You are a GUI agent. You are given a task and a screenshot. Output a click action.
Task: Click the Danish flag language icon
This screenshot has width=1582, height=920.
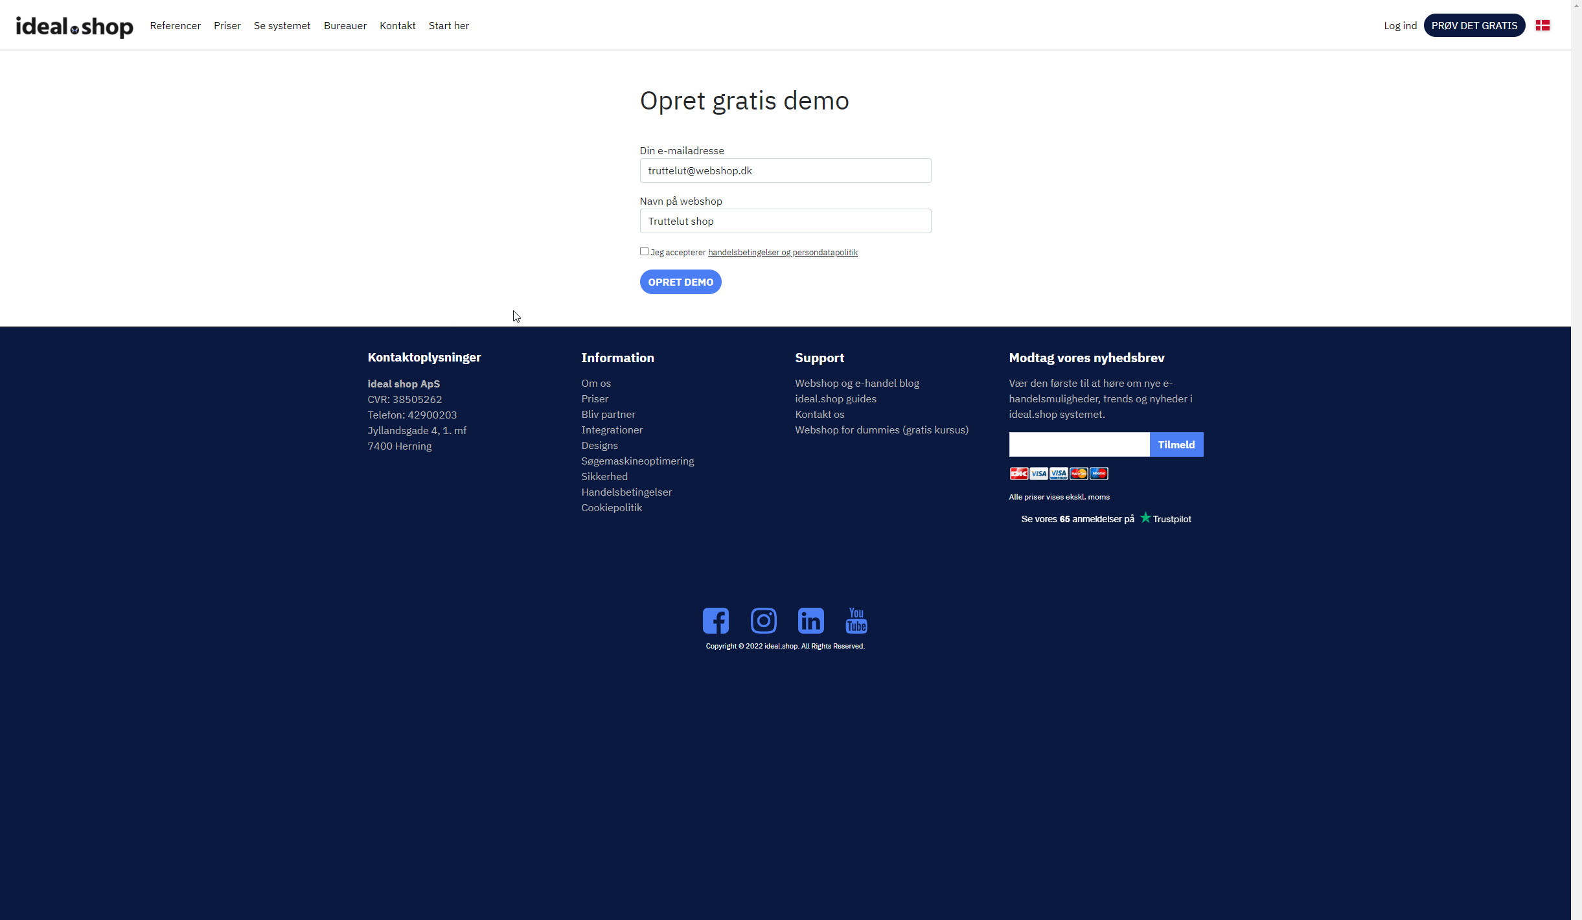click(1542, 25)
